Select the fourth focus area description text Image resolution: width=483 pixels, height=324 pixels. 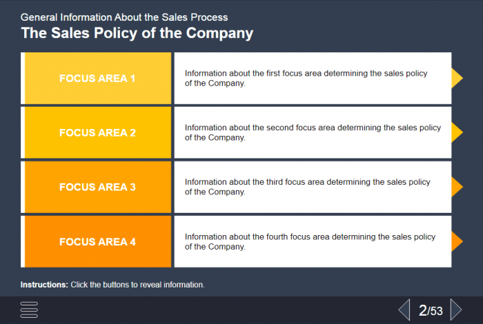[x=310, y=242]
